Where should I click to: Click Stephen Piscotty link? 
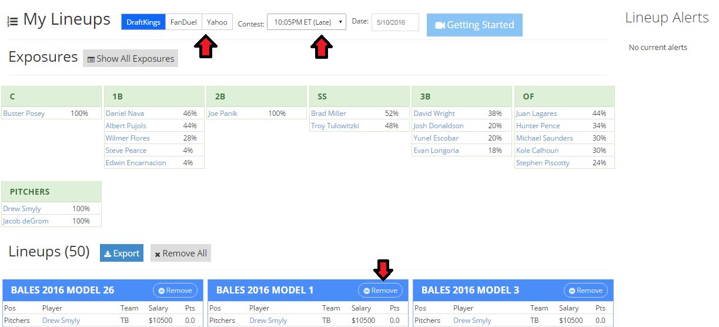(543, 163)
